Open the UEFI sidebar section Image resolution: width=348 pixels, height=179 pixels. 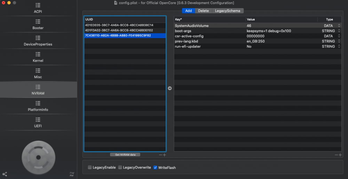(38, 122)
